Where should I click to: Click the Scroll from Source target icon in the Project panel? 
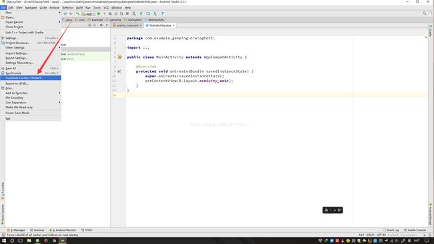(x=89, y=25)
